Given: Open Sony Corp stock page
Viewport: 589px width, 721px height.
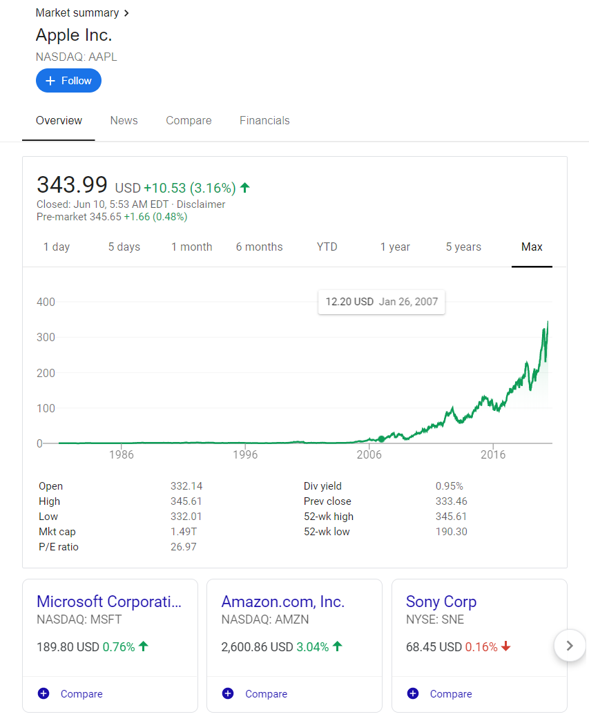Looking at the screenshot, I should 441,602.
